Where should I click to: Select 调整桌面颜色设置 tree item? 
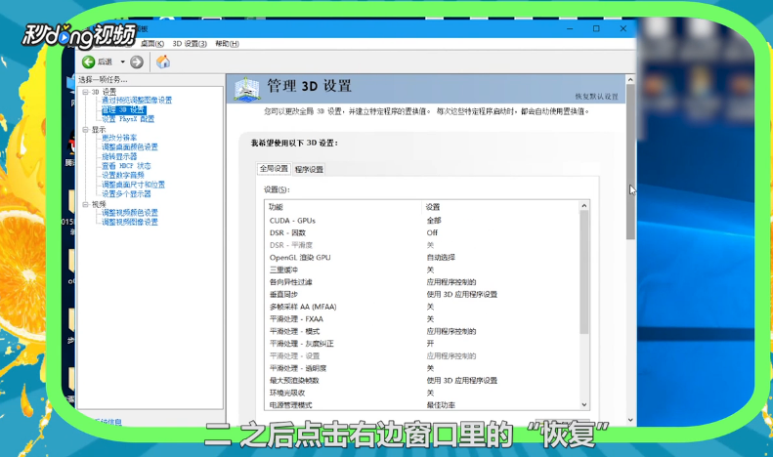[x=130, y=147]
